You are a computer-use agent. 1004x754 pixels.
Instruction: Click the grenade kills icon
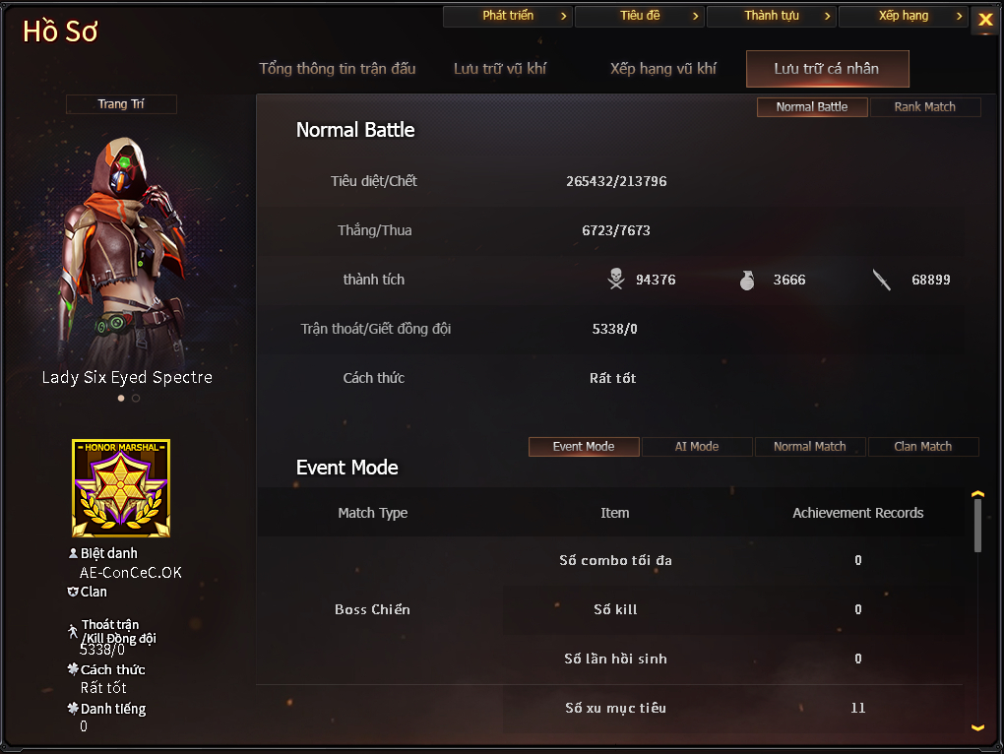tap(746, 280)
